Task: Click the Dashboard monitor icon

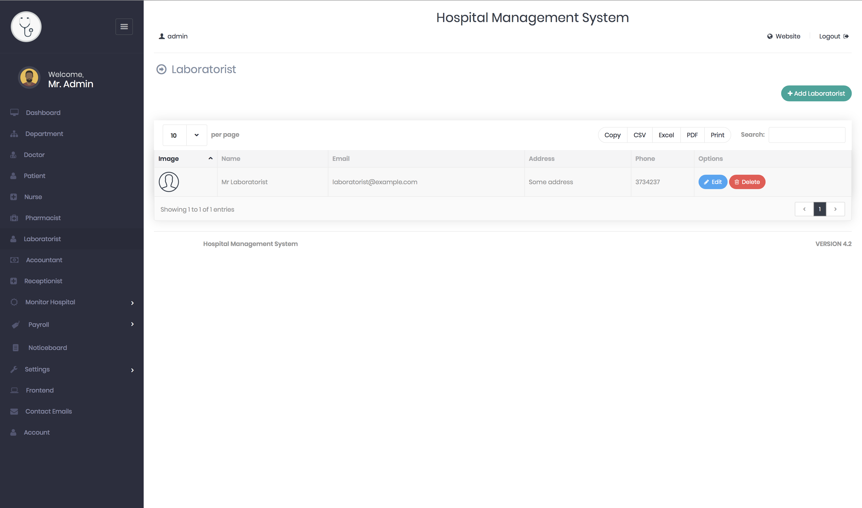Action: click(14, 113)
